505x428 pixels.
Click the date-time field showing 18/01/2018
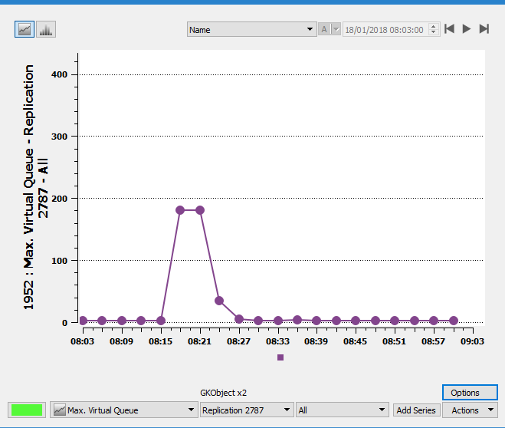(x=385, y=29)
